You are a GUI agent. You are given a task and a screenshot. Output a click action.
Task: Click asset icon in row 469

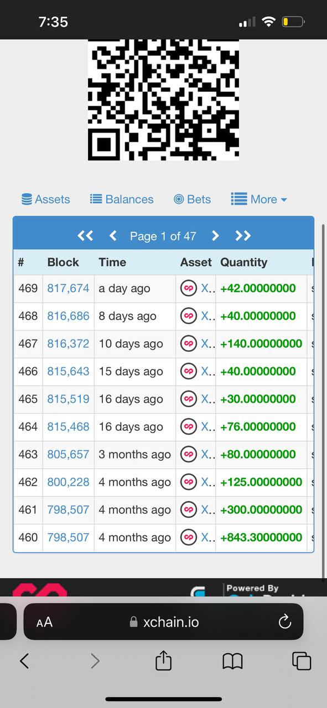point(189,288)
